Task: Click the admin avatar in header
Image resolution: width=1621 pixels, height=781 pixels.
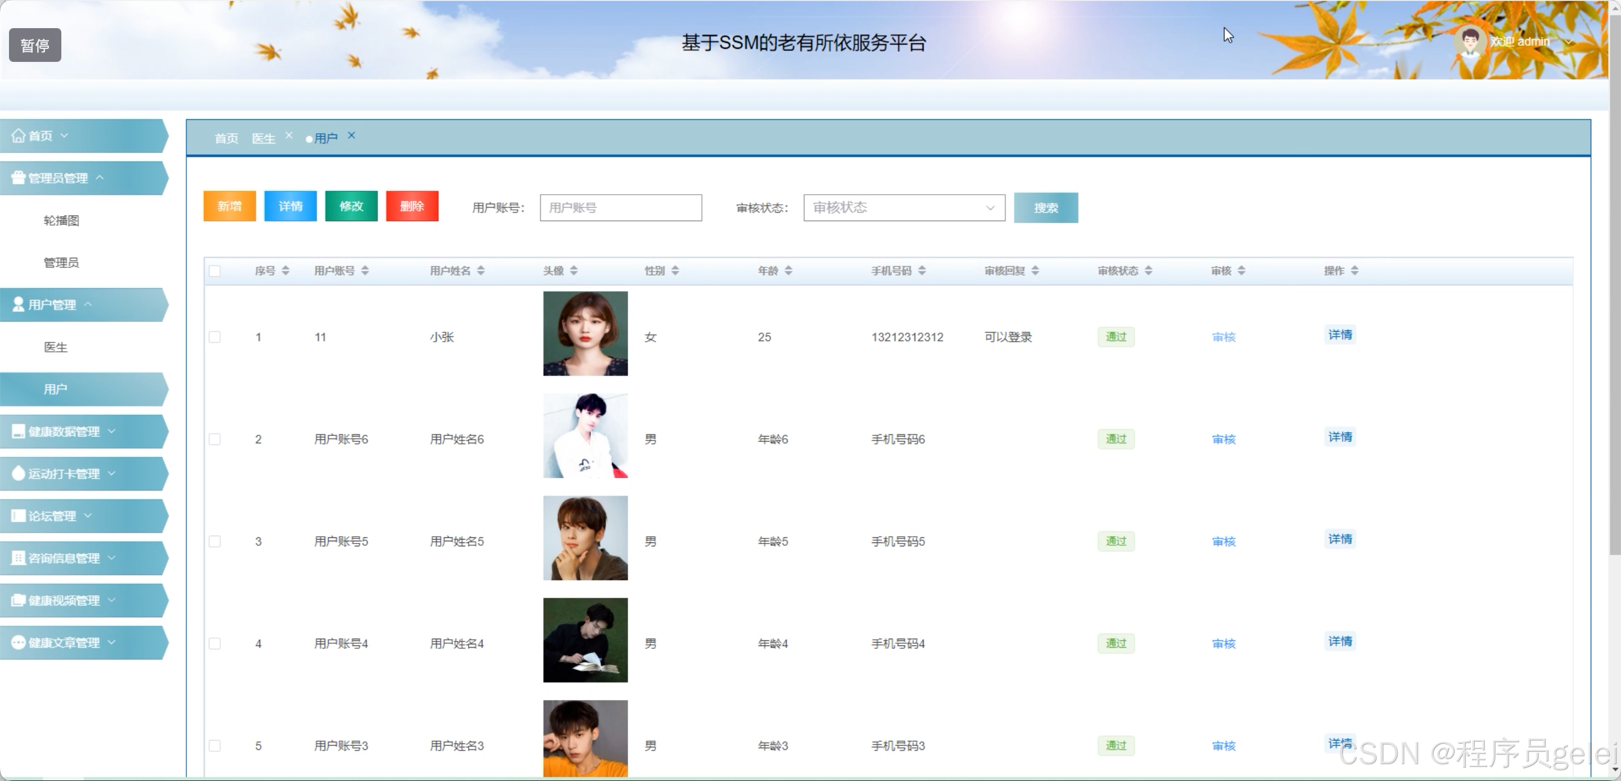Action: pyautogui.click(x=1470, y=42)
